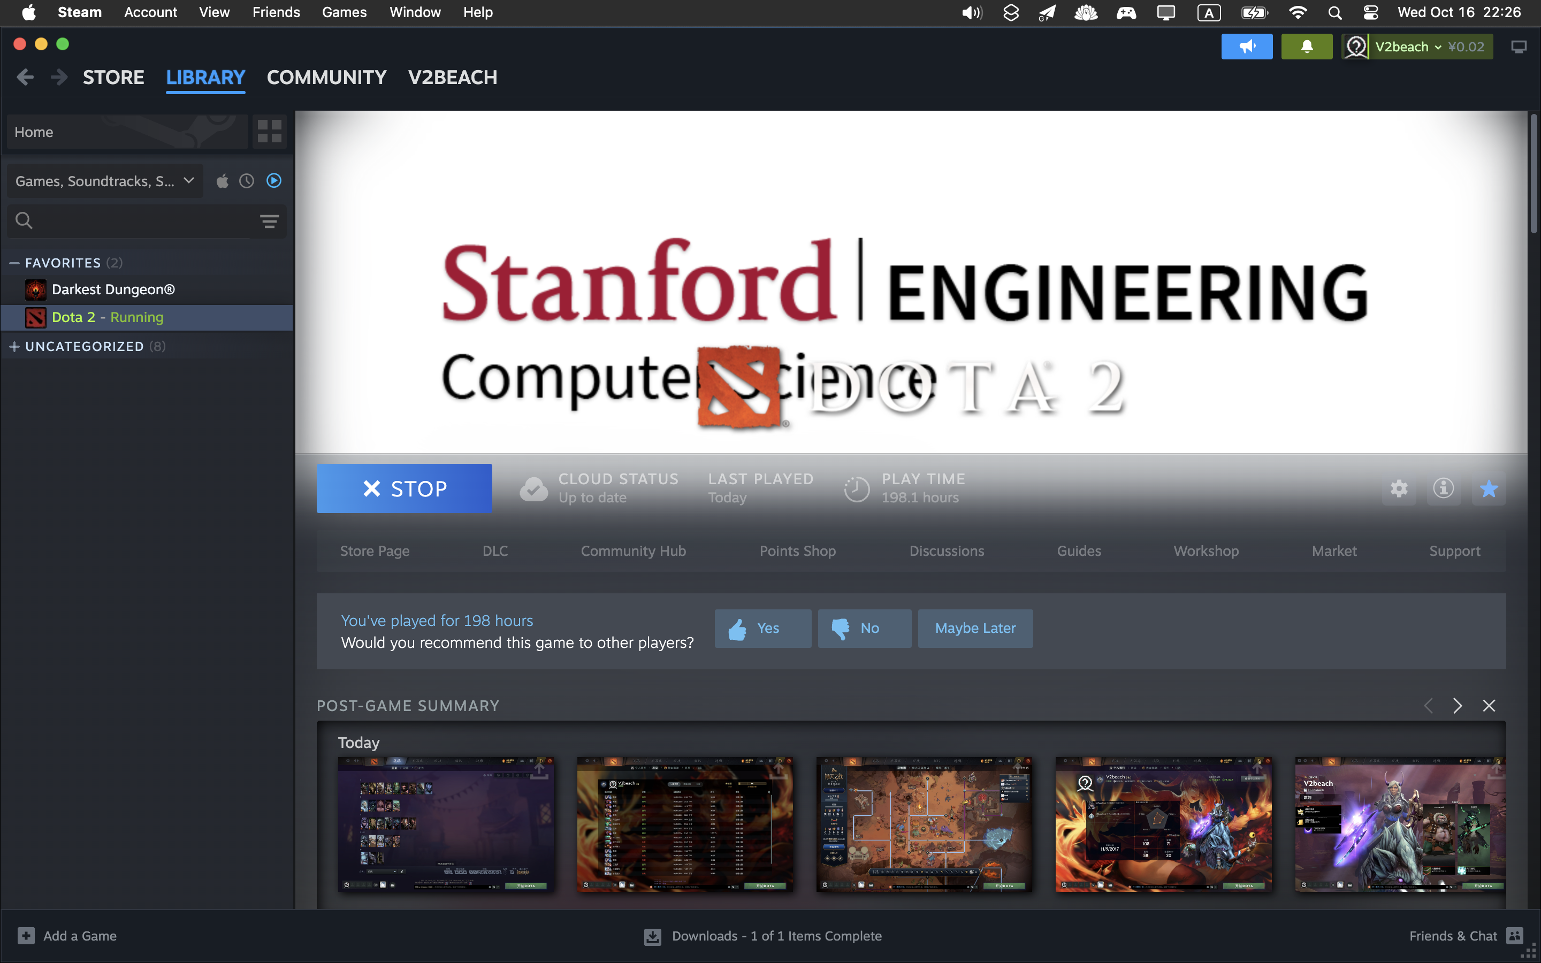Open Dota 2 Guides
1541x963 pixels.
point(1079,551)
